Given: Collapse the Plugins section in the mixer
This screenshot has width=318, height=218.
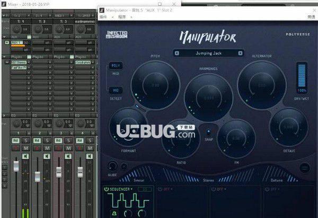Looking at the screenshot, I should pyautogui.click(x=4, y=57).
